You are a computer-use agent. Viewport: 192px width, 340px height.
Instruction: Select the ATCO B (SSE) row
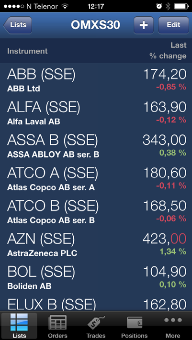pyautogui.click(x=96, y=211)
